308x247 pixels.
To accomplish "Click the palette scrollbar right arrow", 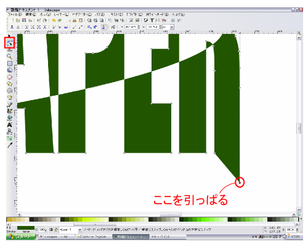I will (297, 224).
